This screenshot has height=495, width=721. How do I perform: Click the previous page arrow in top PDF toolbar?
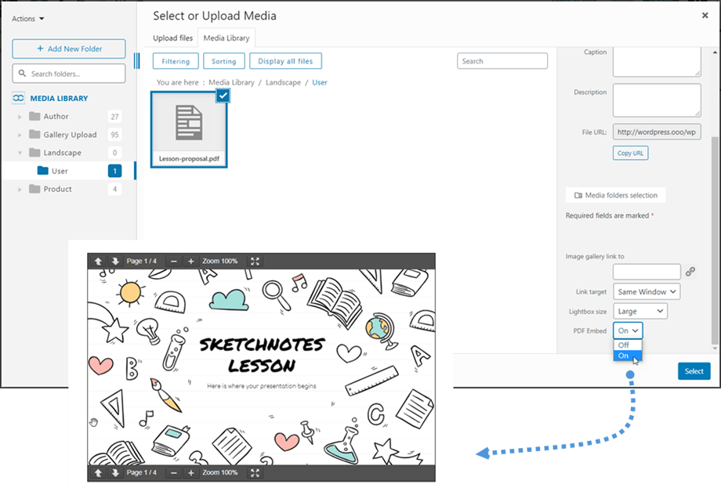99,262
